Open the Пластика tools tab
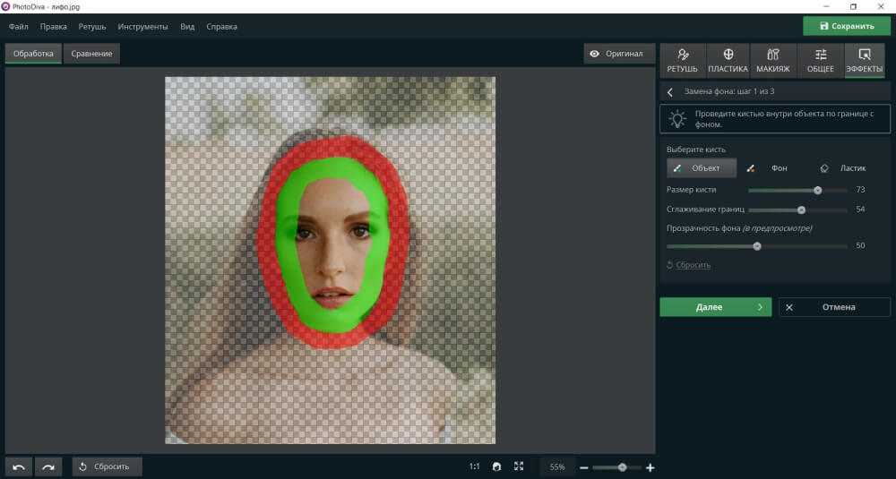The width and height of the screenshot is (896, 479). pyautogui.click(x=728, y=61)
